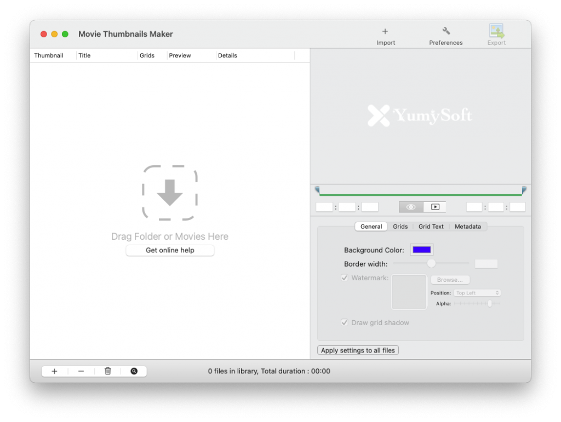Sort by the Title column header
The width and height of the screenshot is (561, 422).
[x=107, y=55]
